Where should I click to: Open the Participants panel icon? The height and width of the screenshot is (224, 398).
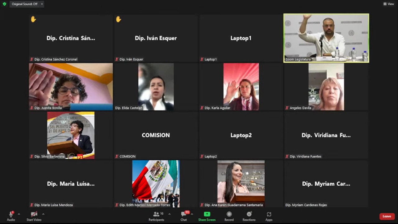156,214
